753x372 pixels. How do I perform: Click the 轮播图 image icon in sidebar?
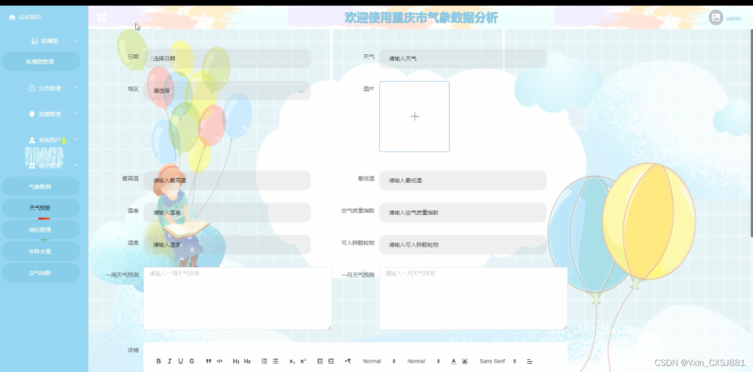(x=35, y=41)
